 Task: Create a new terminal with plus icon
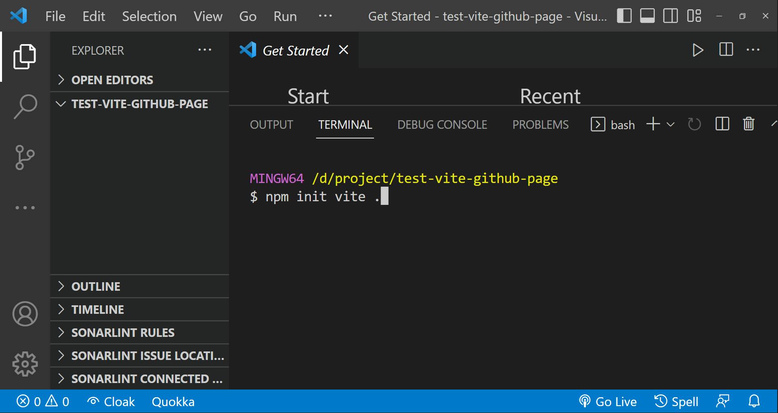coord(653,124)
